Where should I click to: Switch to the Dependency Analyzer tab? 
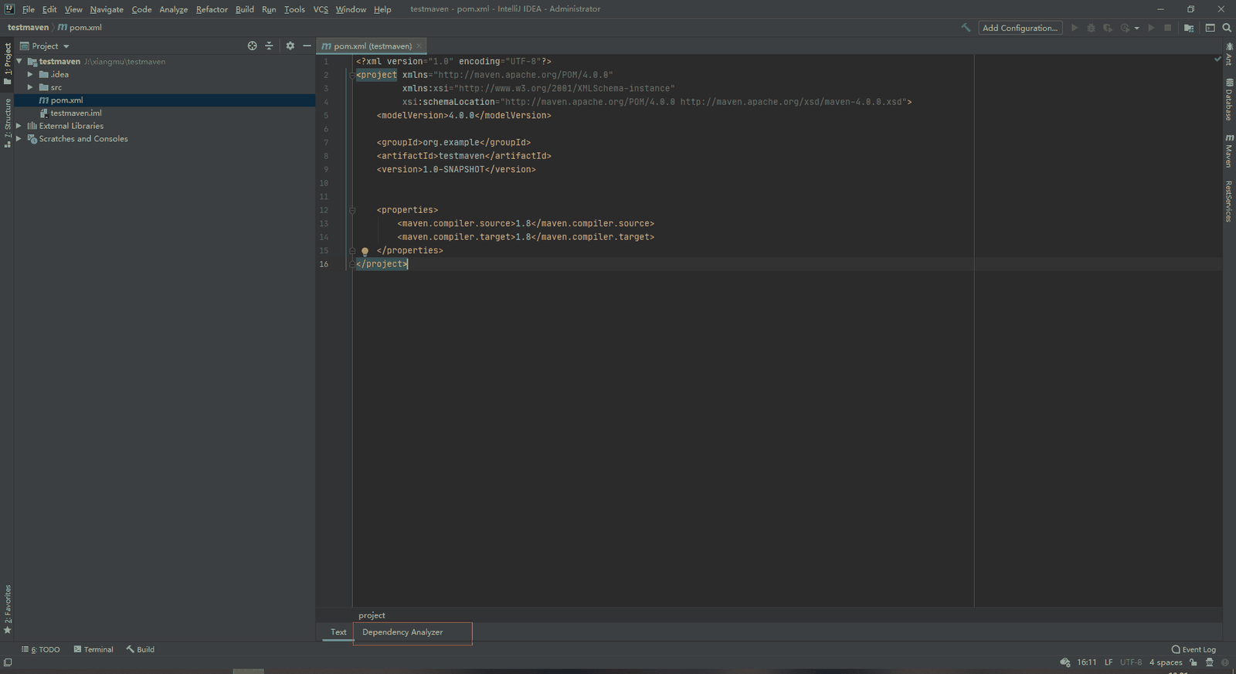pos(402,632)
